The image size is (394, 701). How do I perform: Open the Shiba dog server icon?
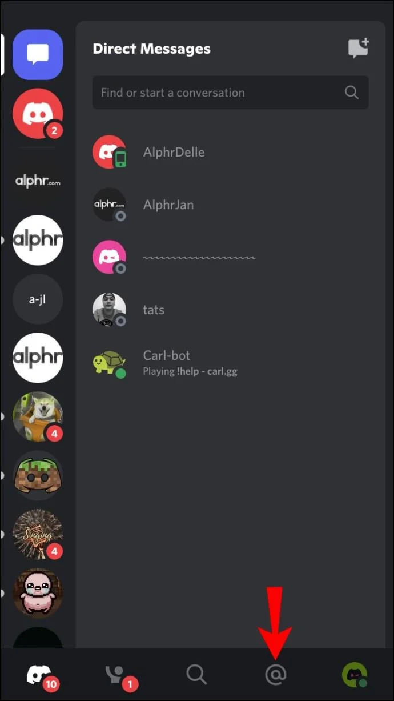(38, 416)
